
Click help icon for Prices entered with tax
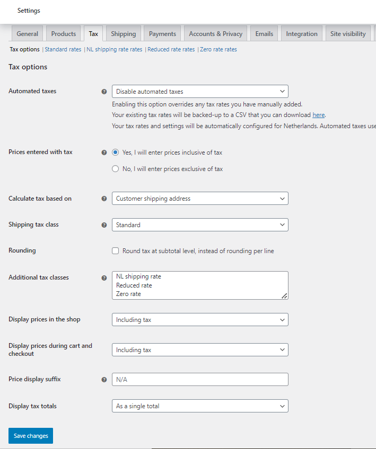point(104,152)
